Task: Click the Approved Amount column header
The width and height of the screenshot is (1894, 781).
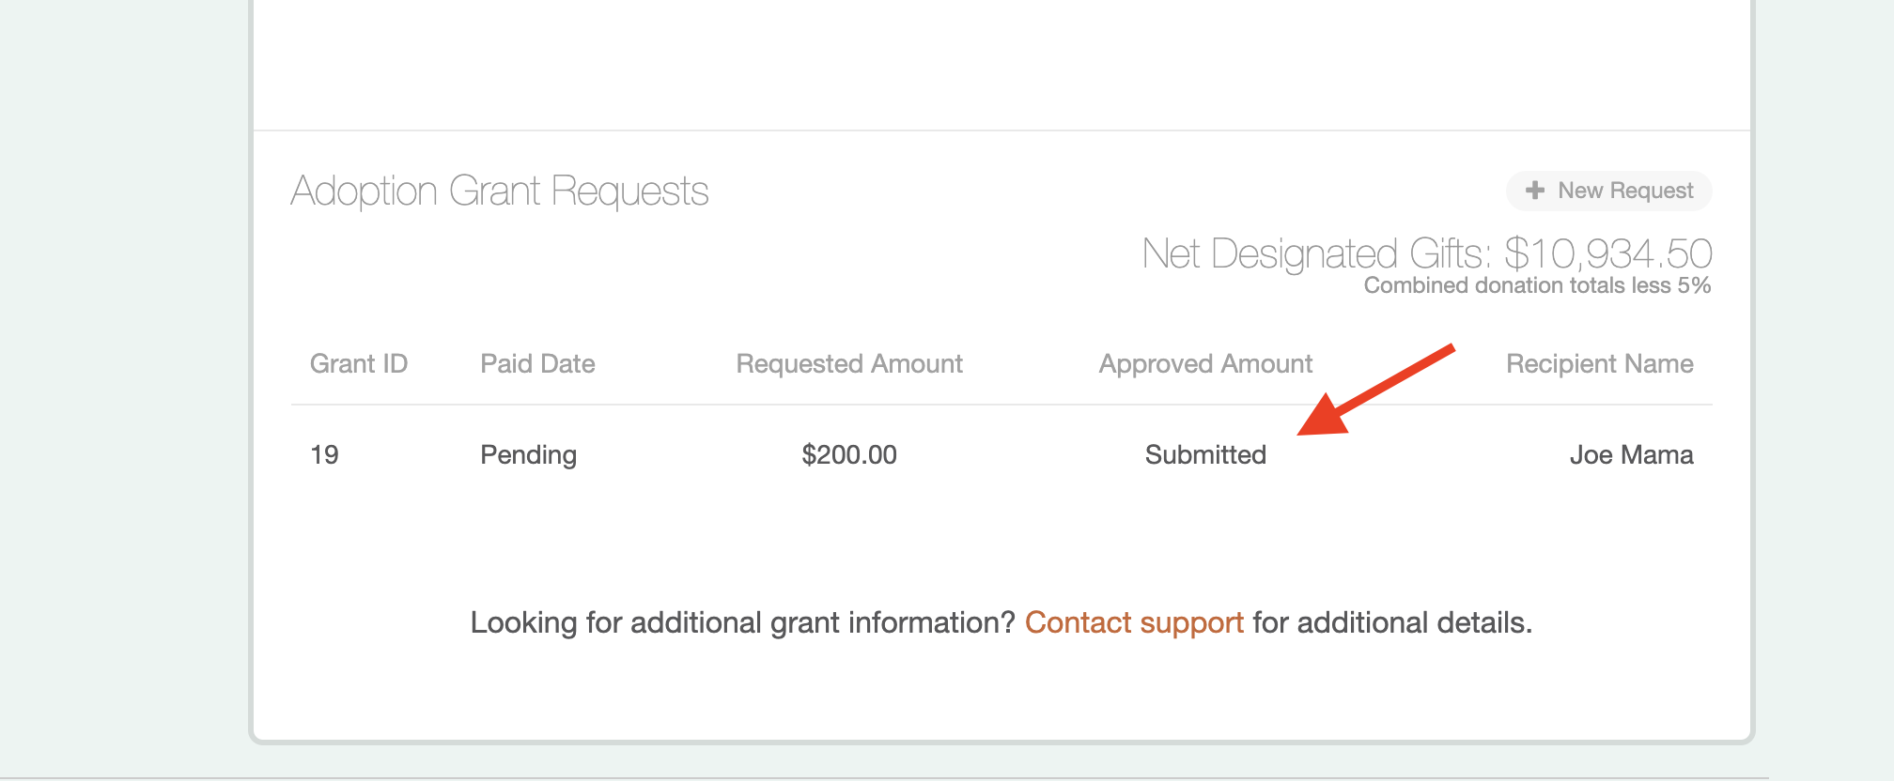Action: [x=1205, y=363]
